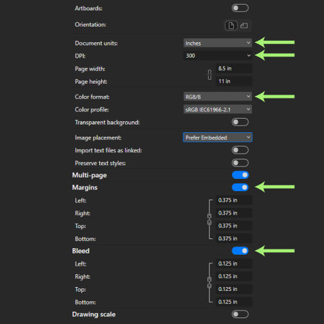Click the Drawing scale heading

94,314
